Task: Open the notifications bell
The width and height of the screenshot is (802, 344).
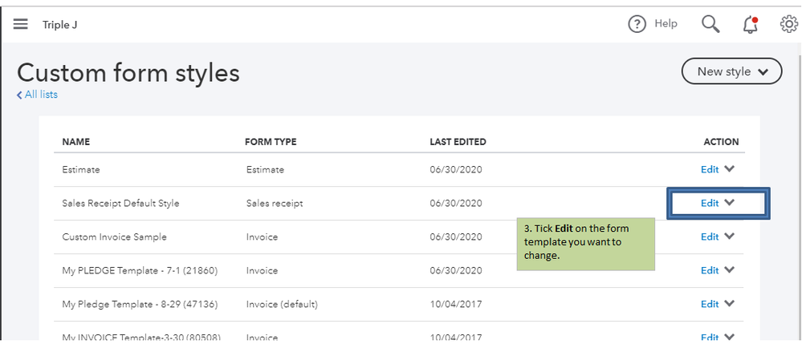Action: 751,24
